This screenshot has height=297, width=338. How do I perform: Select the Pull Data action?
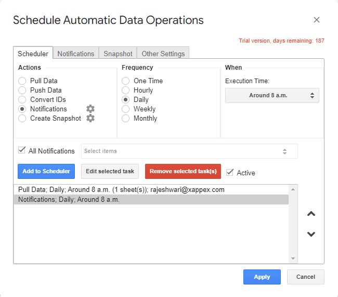click(x=22, y=81)
